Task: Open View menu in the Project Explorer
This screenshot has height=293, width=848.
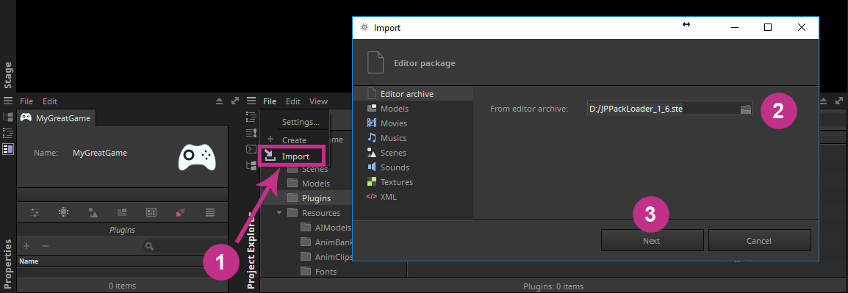Action: click(318, 101)
